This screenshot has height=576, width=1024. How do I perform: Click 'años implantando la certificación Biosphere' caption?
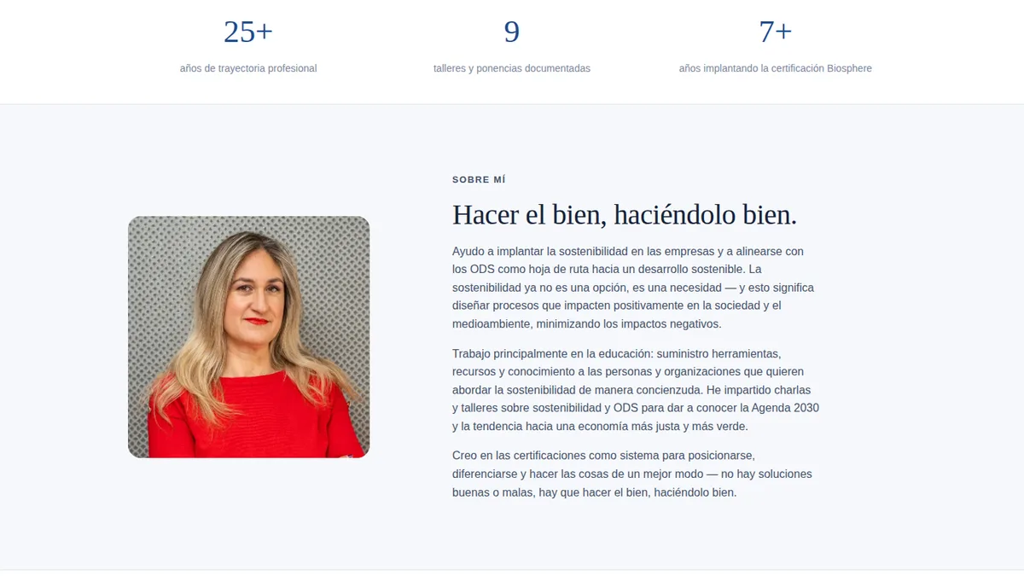tap(776, 68)
